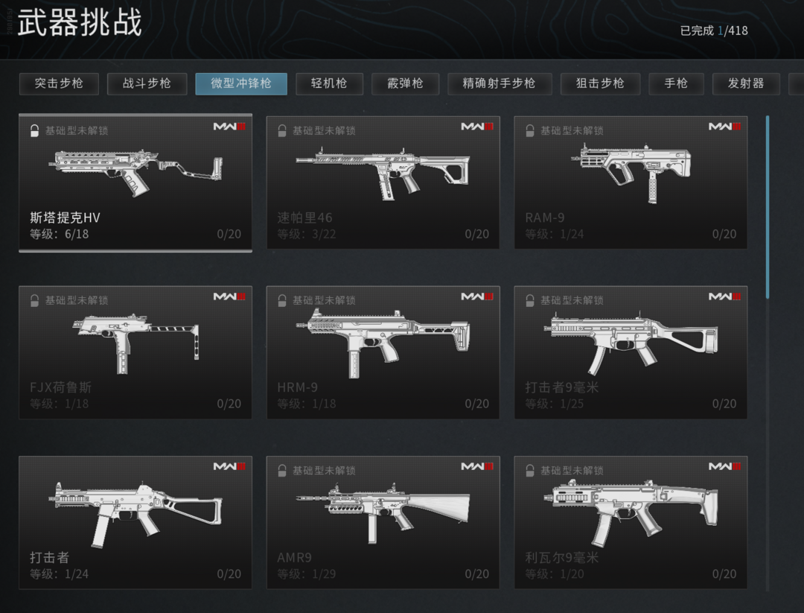Click lock icon on 斯塔提克HV card
This screenshot has width=804, height=613.
(x=34, y=131)
